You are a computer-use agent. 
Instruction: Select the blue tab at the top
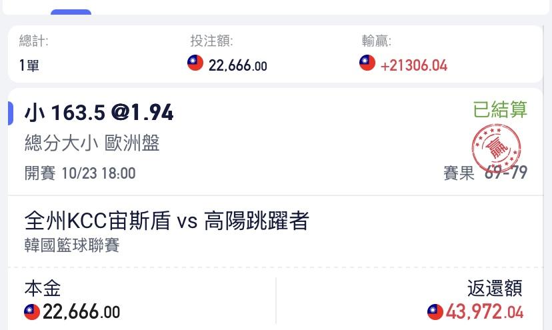tap(71, 12)
